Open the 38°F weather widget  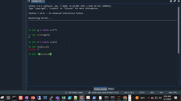(x=140, y=98)
